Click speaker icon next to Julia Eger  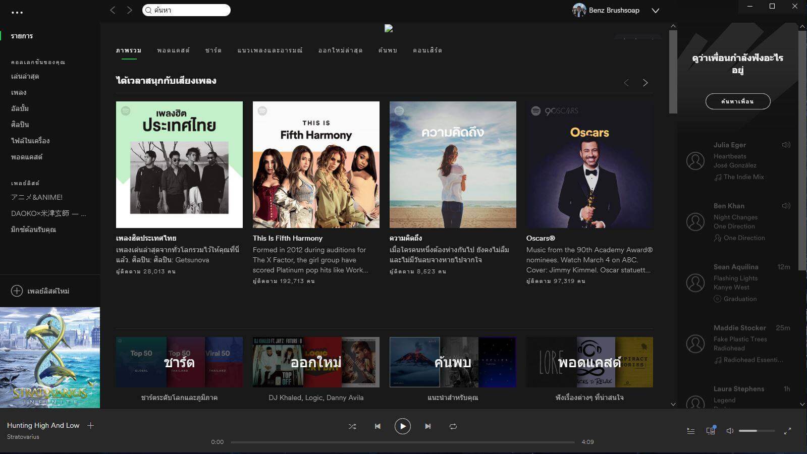tap(786, 145)
